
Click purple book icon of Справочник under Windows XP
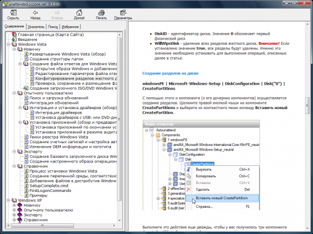(x=20, y=220)
